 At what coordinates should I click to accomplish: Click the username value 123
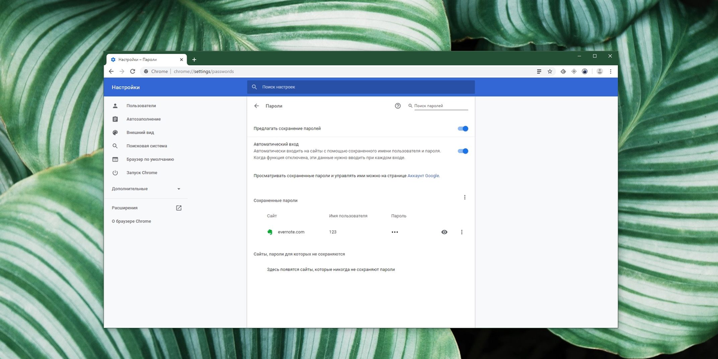point(333,232)
